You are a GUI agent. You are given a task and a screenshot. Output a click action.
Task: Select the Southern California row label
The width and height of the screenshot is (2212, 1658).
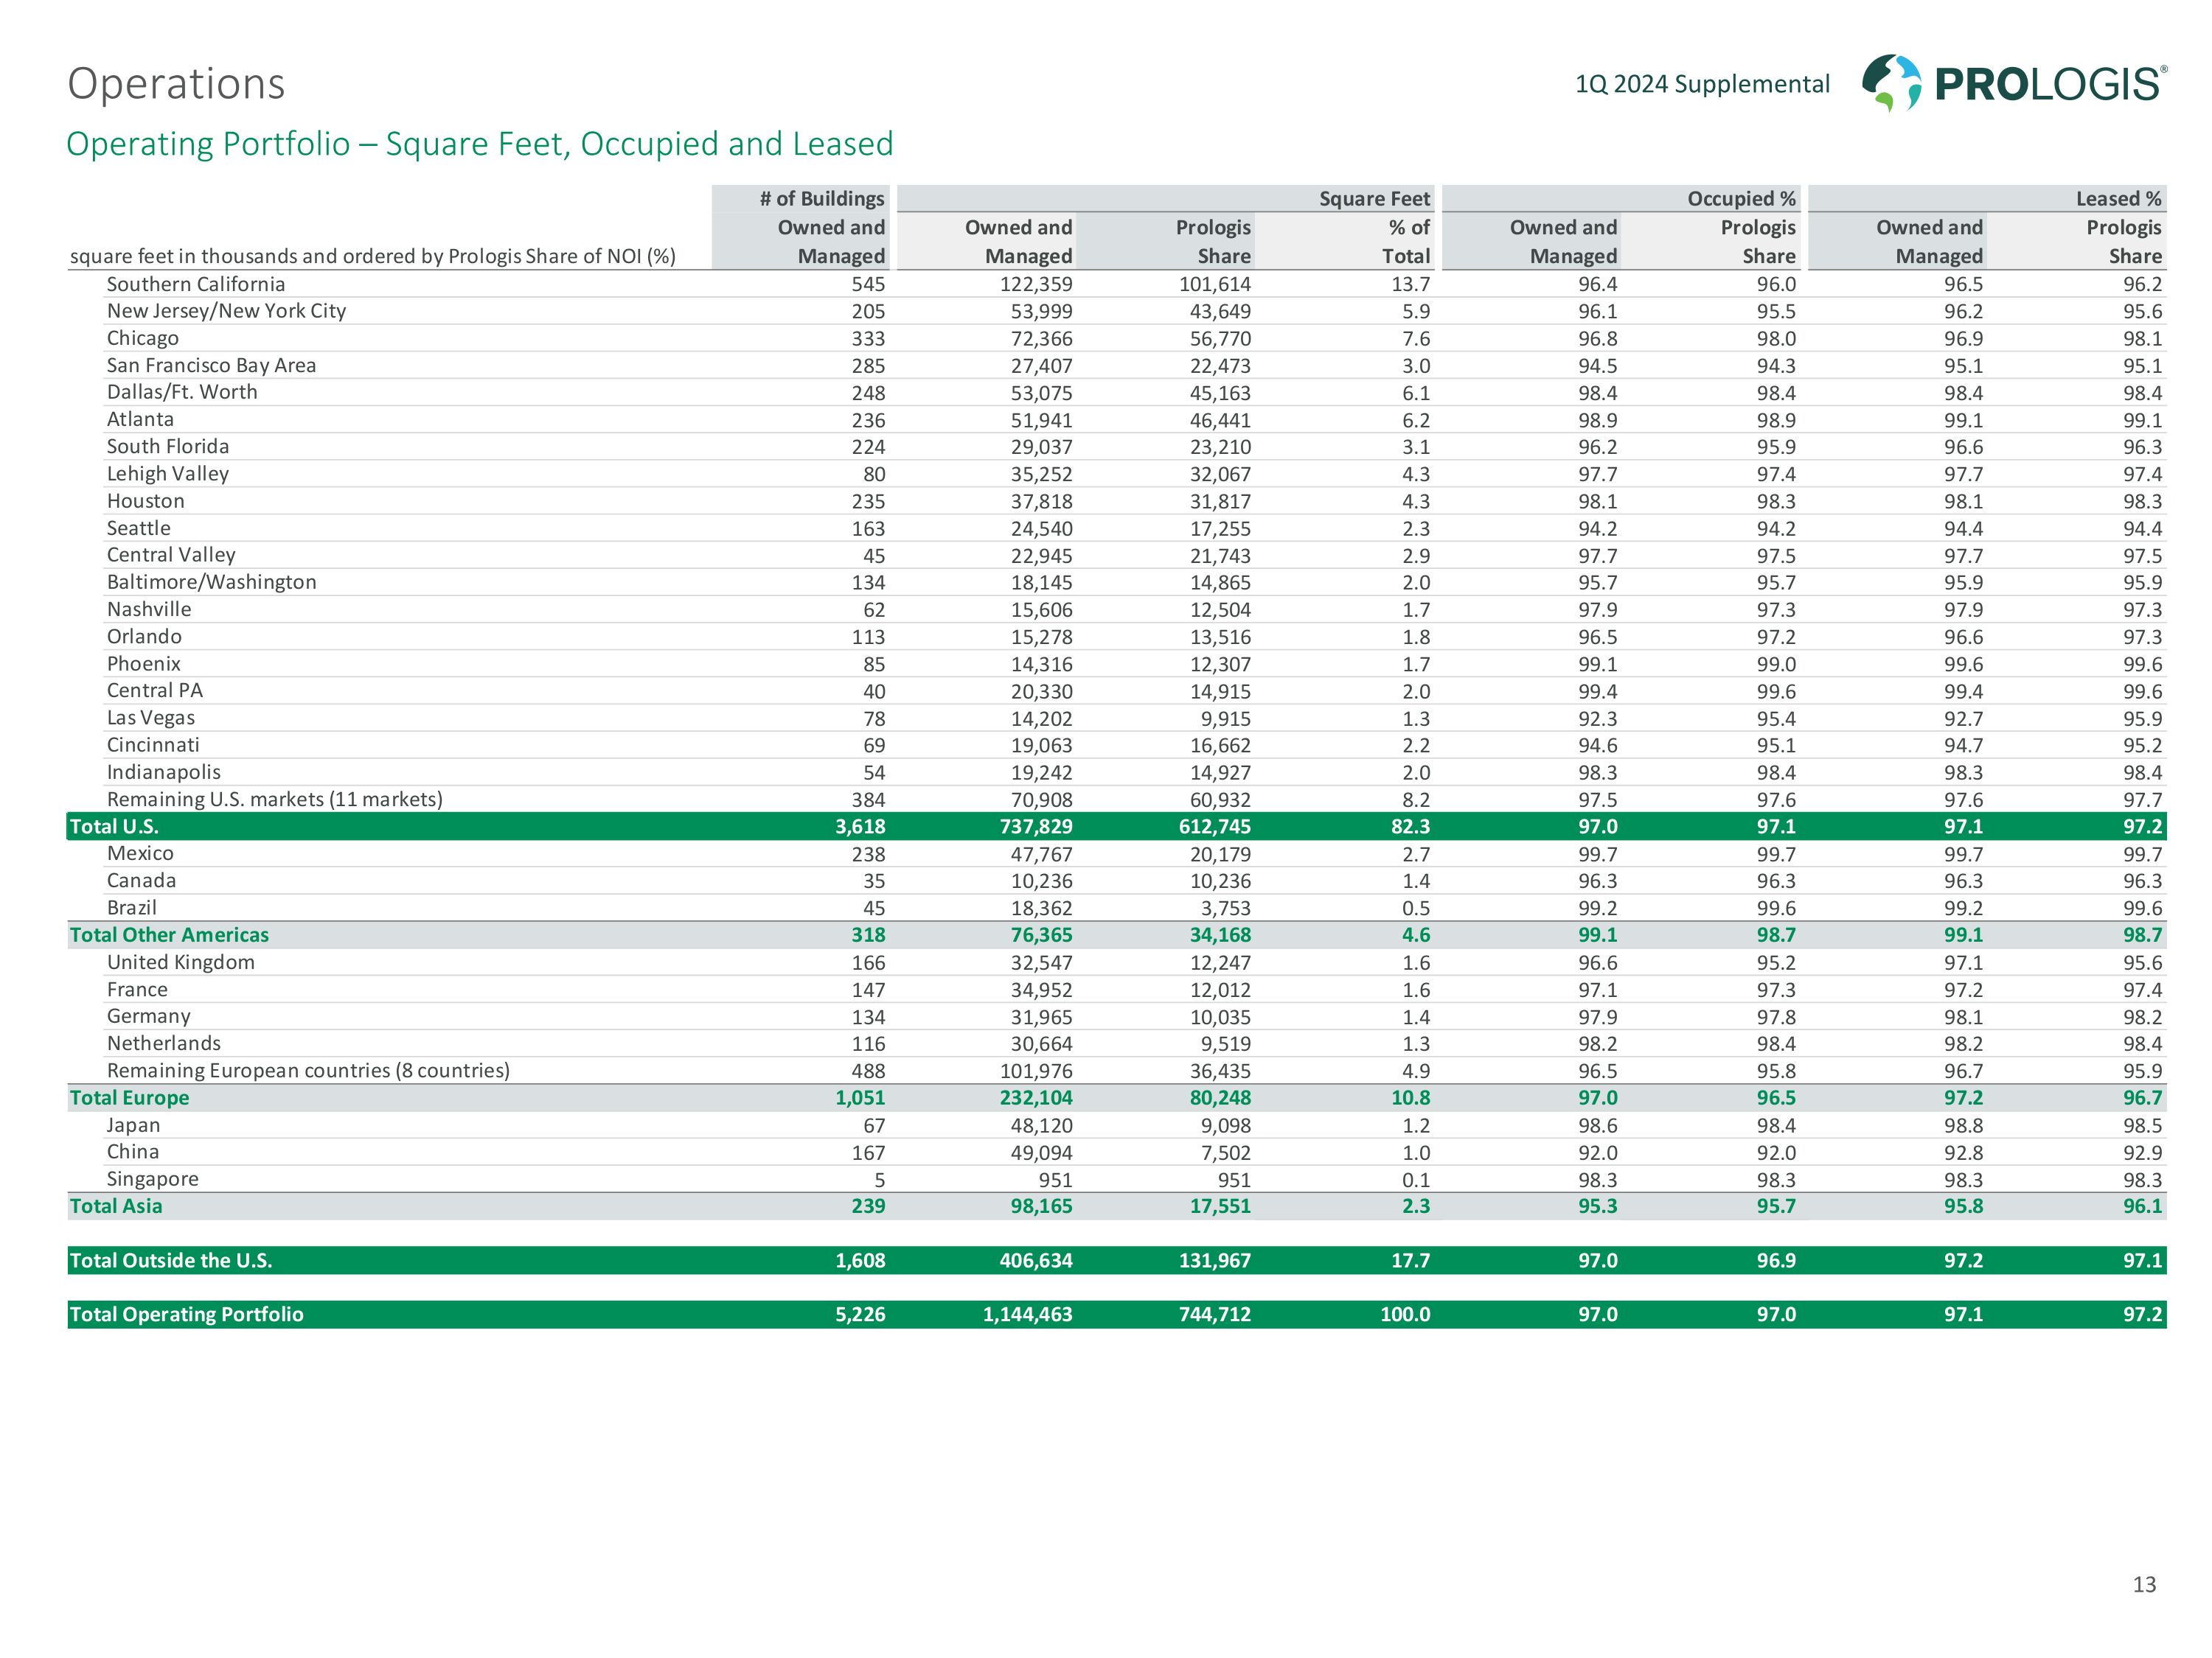[196, 284]
